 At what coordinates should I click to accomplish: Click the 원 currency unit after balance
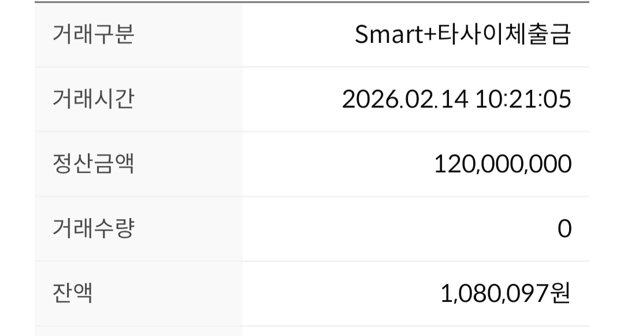[559, 294]
